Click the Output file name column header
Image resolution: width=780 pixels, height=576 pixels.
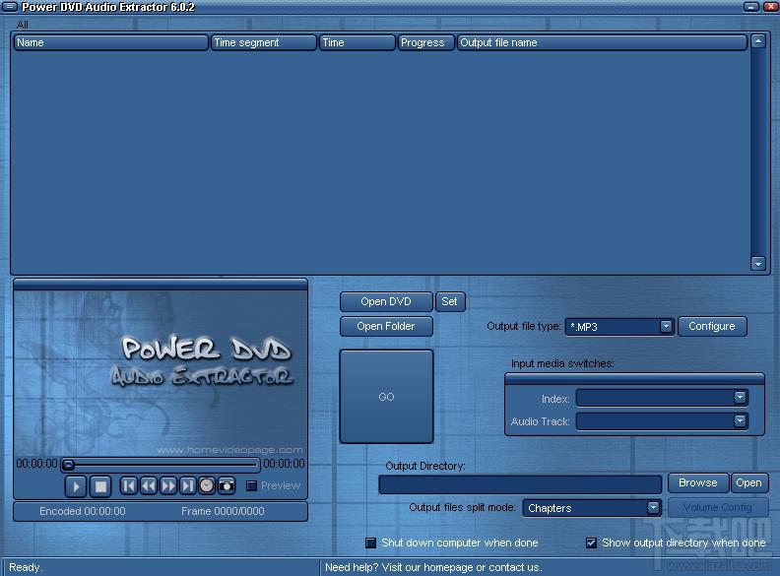point(602,42)
